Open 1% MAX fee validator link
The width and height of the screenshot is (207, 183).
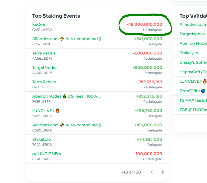pyautogui.click(x=193, y=100)
